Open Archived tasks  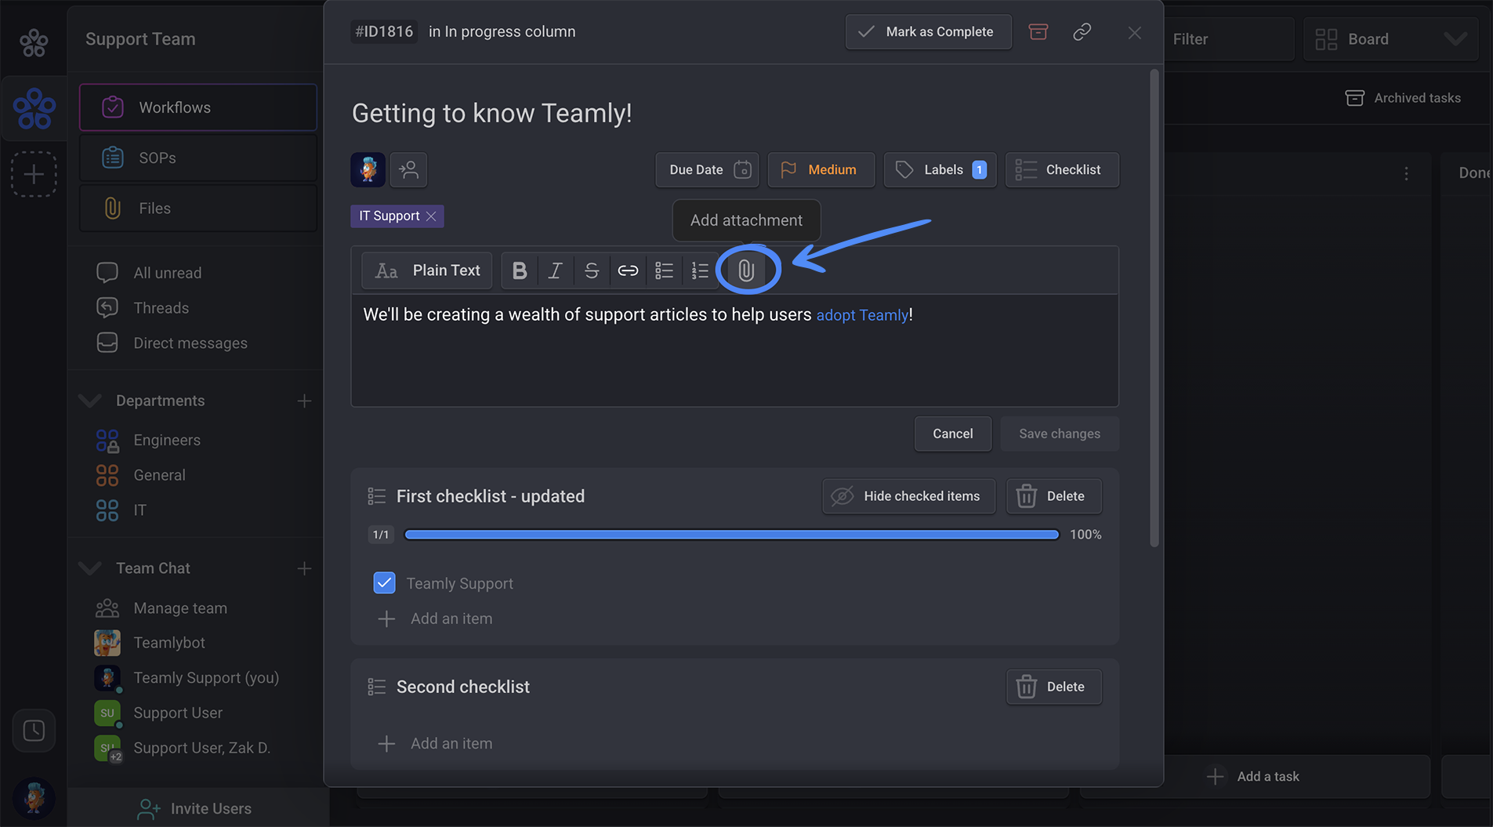[1403, 98]
